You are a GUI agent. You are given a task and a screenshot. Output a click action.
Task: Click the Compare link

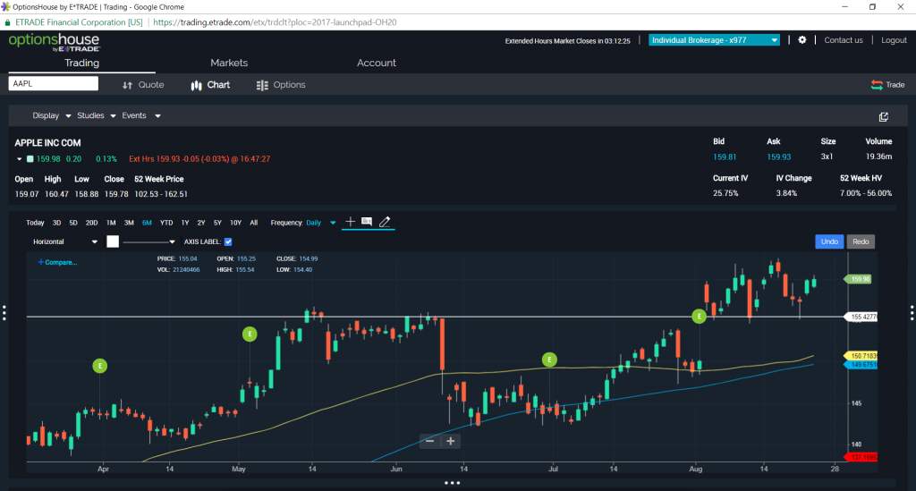coord(57,262)
